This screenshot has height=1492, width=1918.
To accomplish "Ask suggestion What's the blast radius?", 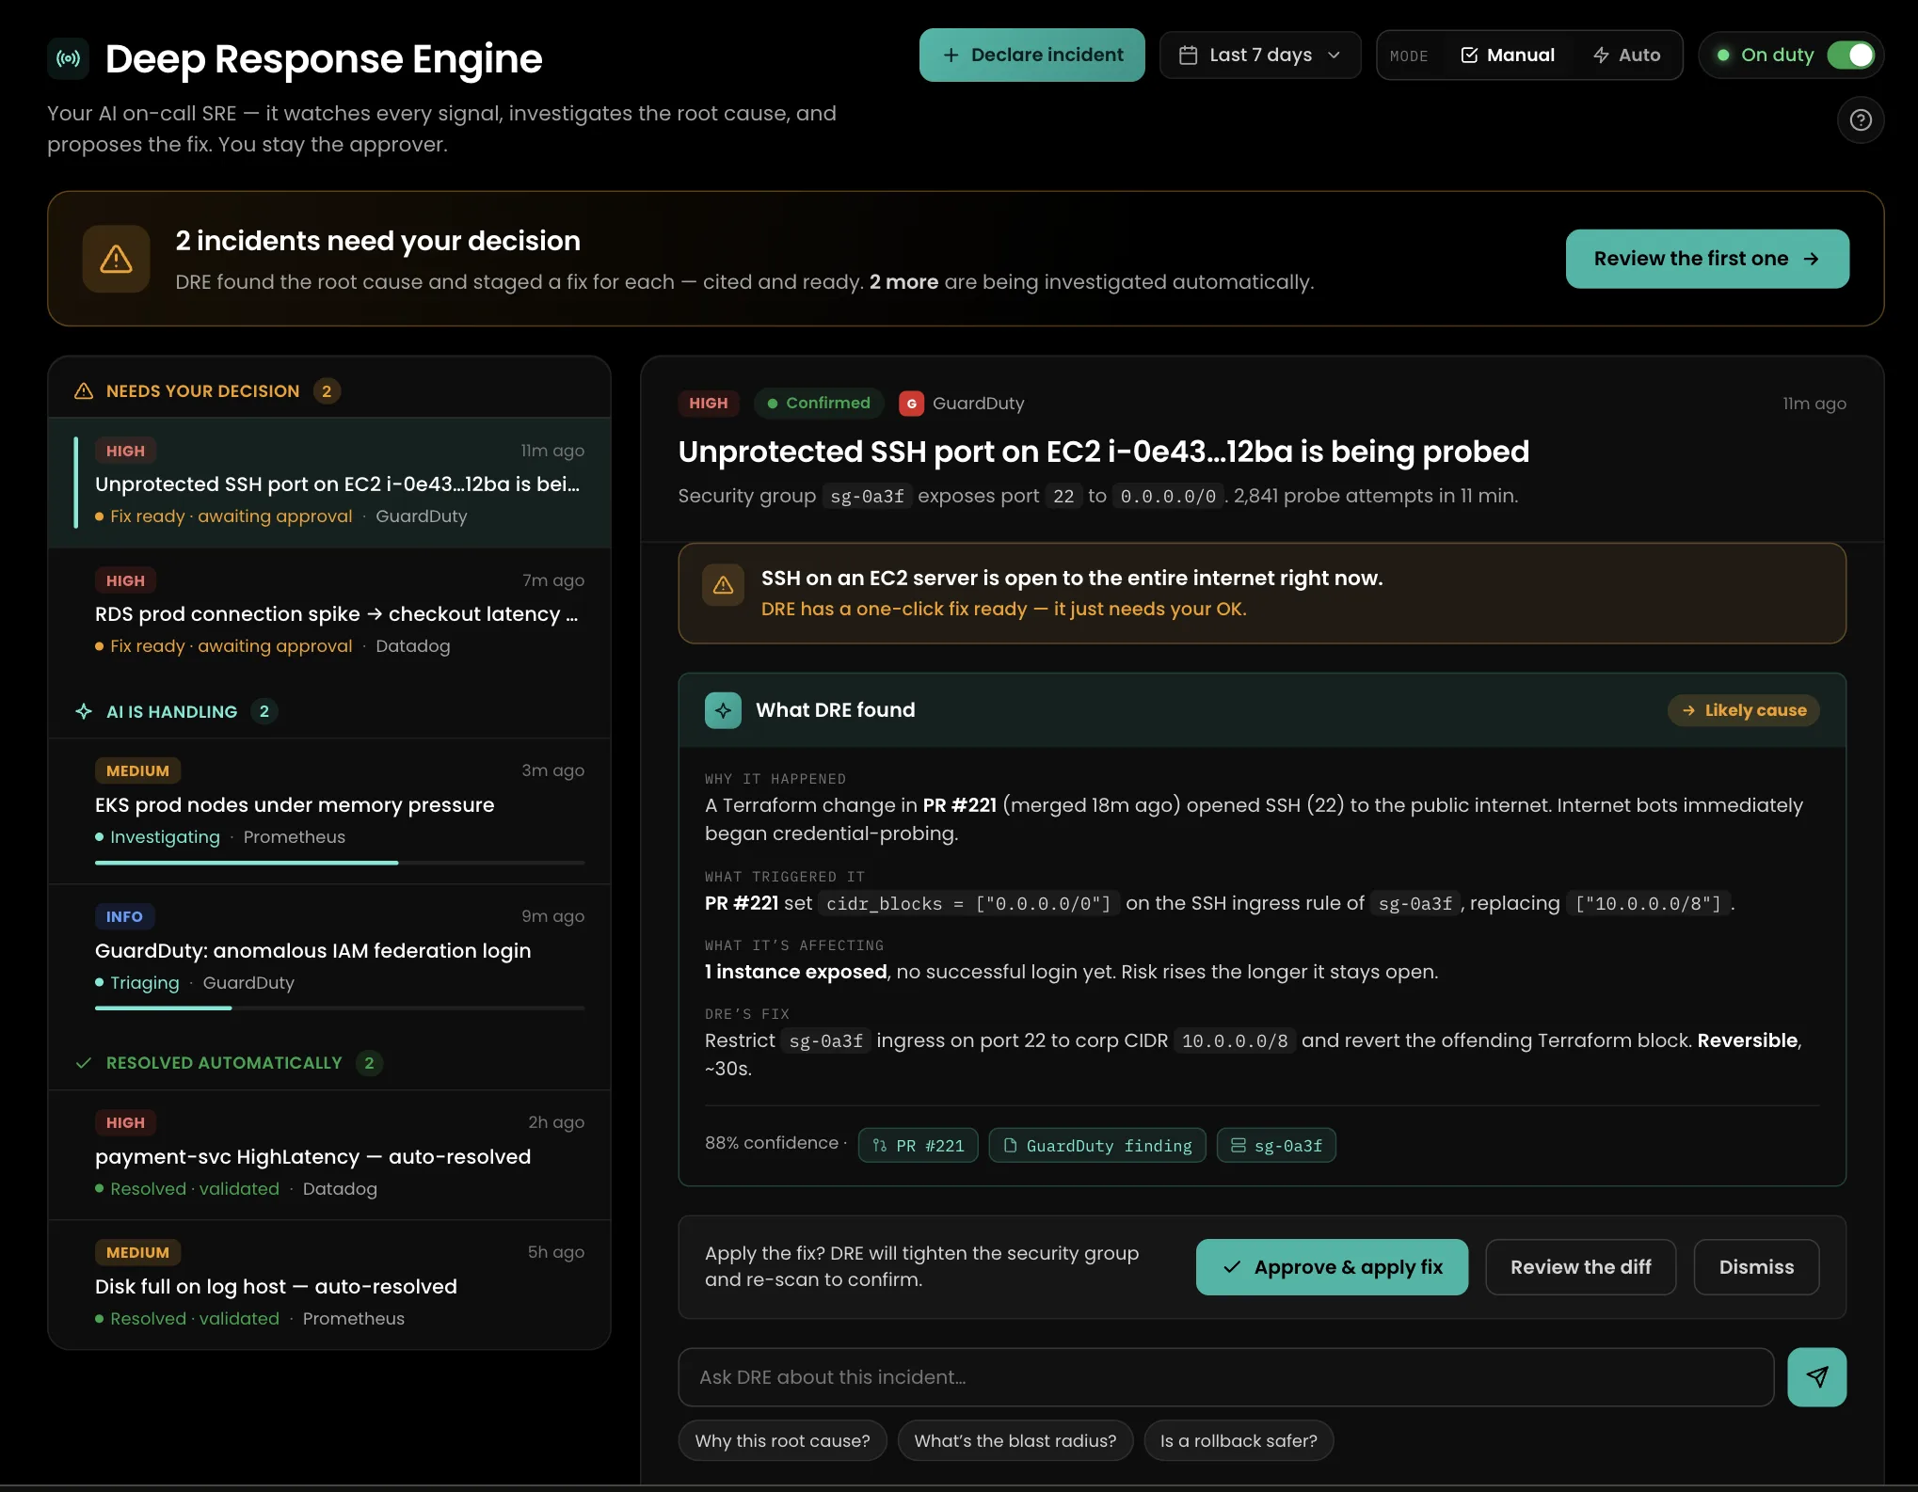I will 1015,1441.
